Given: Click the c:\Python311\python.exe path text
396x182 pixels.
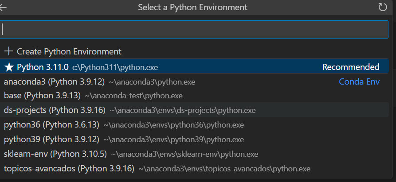Looking at the screenshot, I should click(115, 67).
